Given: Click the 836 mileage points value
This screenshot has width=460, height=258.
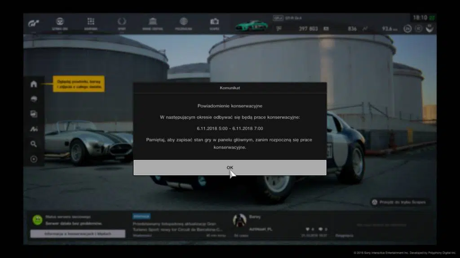Looking at the screenshot, I should click(352, 29).
